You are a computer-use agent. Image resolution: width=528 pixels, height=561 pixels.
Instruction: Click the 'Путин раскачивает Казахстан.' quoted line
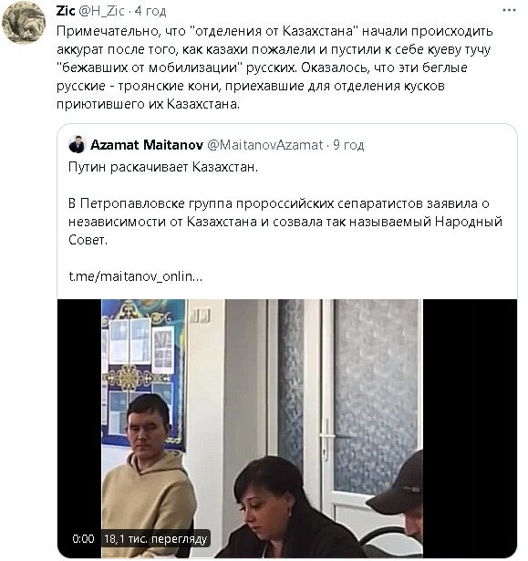(x=163, y=167)
